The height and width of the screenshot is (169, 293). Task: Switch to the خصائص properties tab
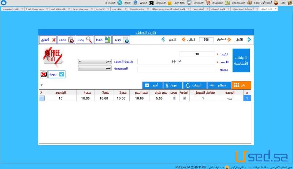coord(219,85)
